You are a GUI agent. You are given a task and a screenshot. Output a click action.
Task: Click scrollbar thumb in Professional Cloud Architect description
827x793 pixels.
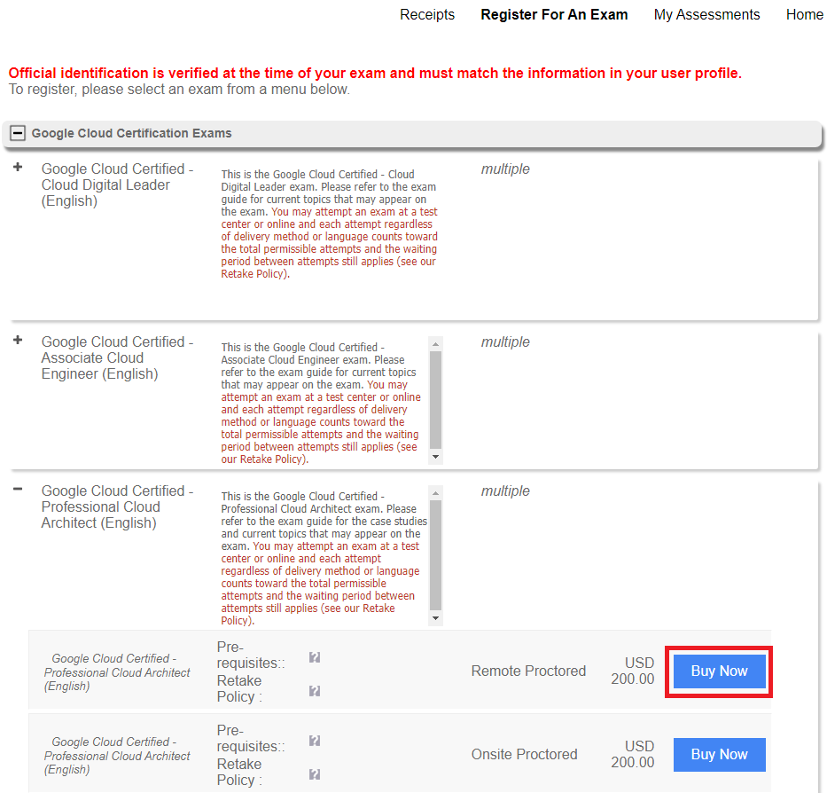tap(435, 555)
